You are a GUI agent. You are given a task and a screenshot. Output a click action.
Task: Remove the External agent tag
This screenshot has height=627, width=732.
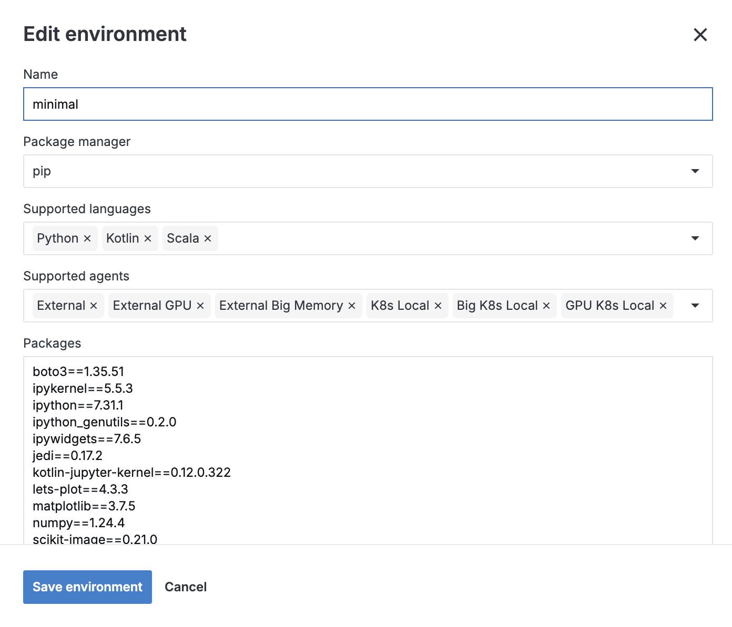point(94,306)
